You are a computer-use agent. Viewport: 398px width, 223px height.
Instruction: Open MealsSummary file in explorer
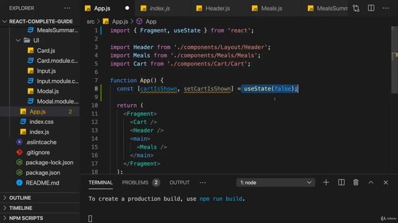click(x=57, y=30)
